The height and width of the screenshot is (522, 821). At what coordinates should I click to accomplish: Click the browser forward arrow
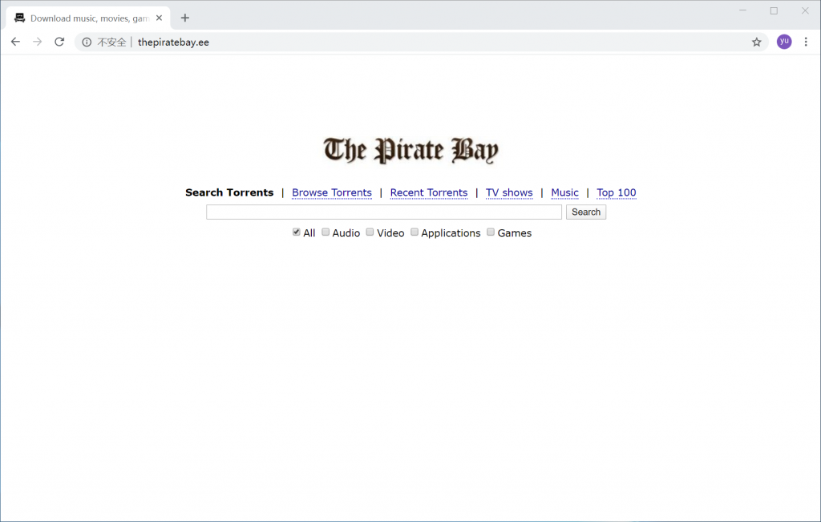point(37,42)
